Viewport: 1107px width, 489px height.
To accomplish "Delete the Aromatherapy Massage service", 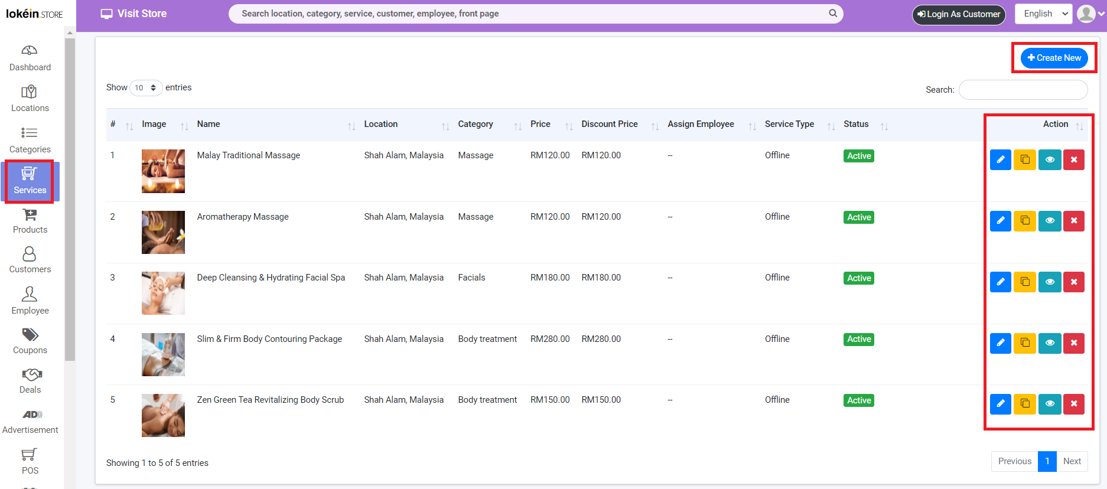I will (1074, 221).
